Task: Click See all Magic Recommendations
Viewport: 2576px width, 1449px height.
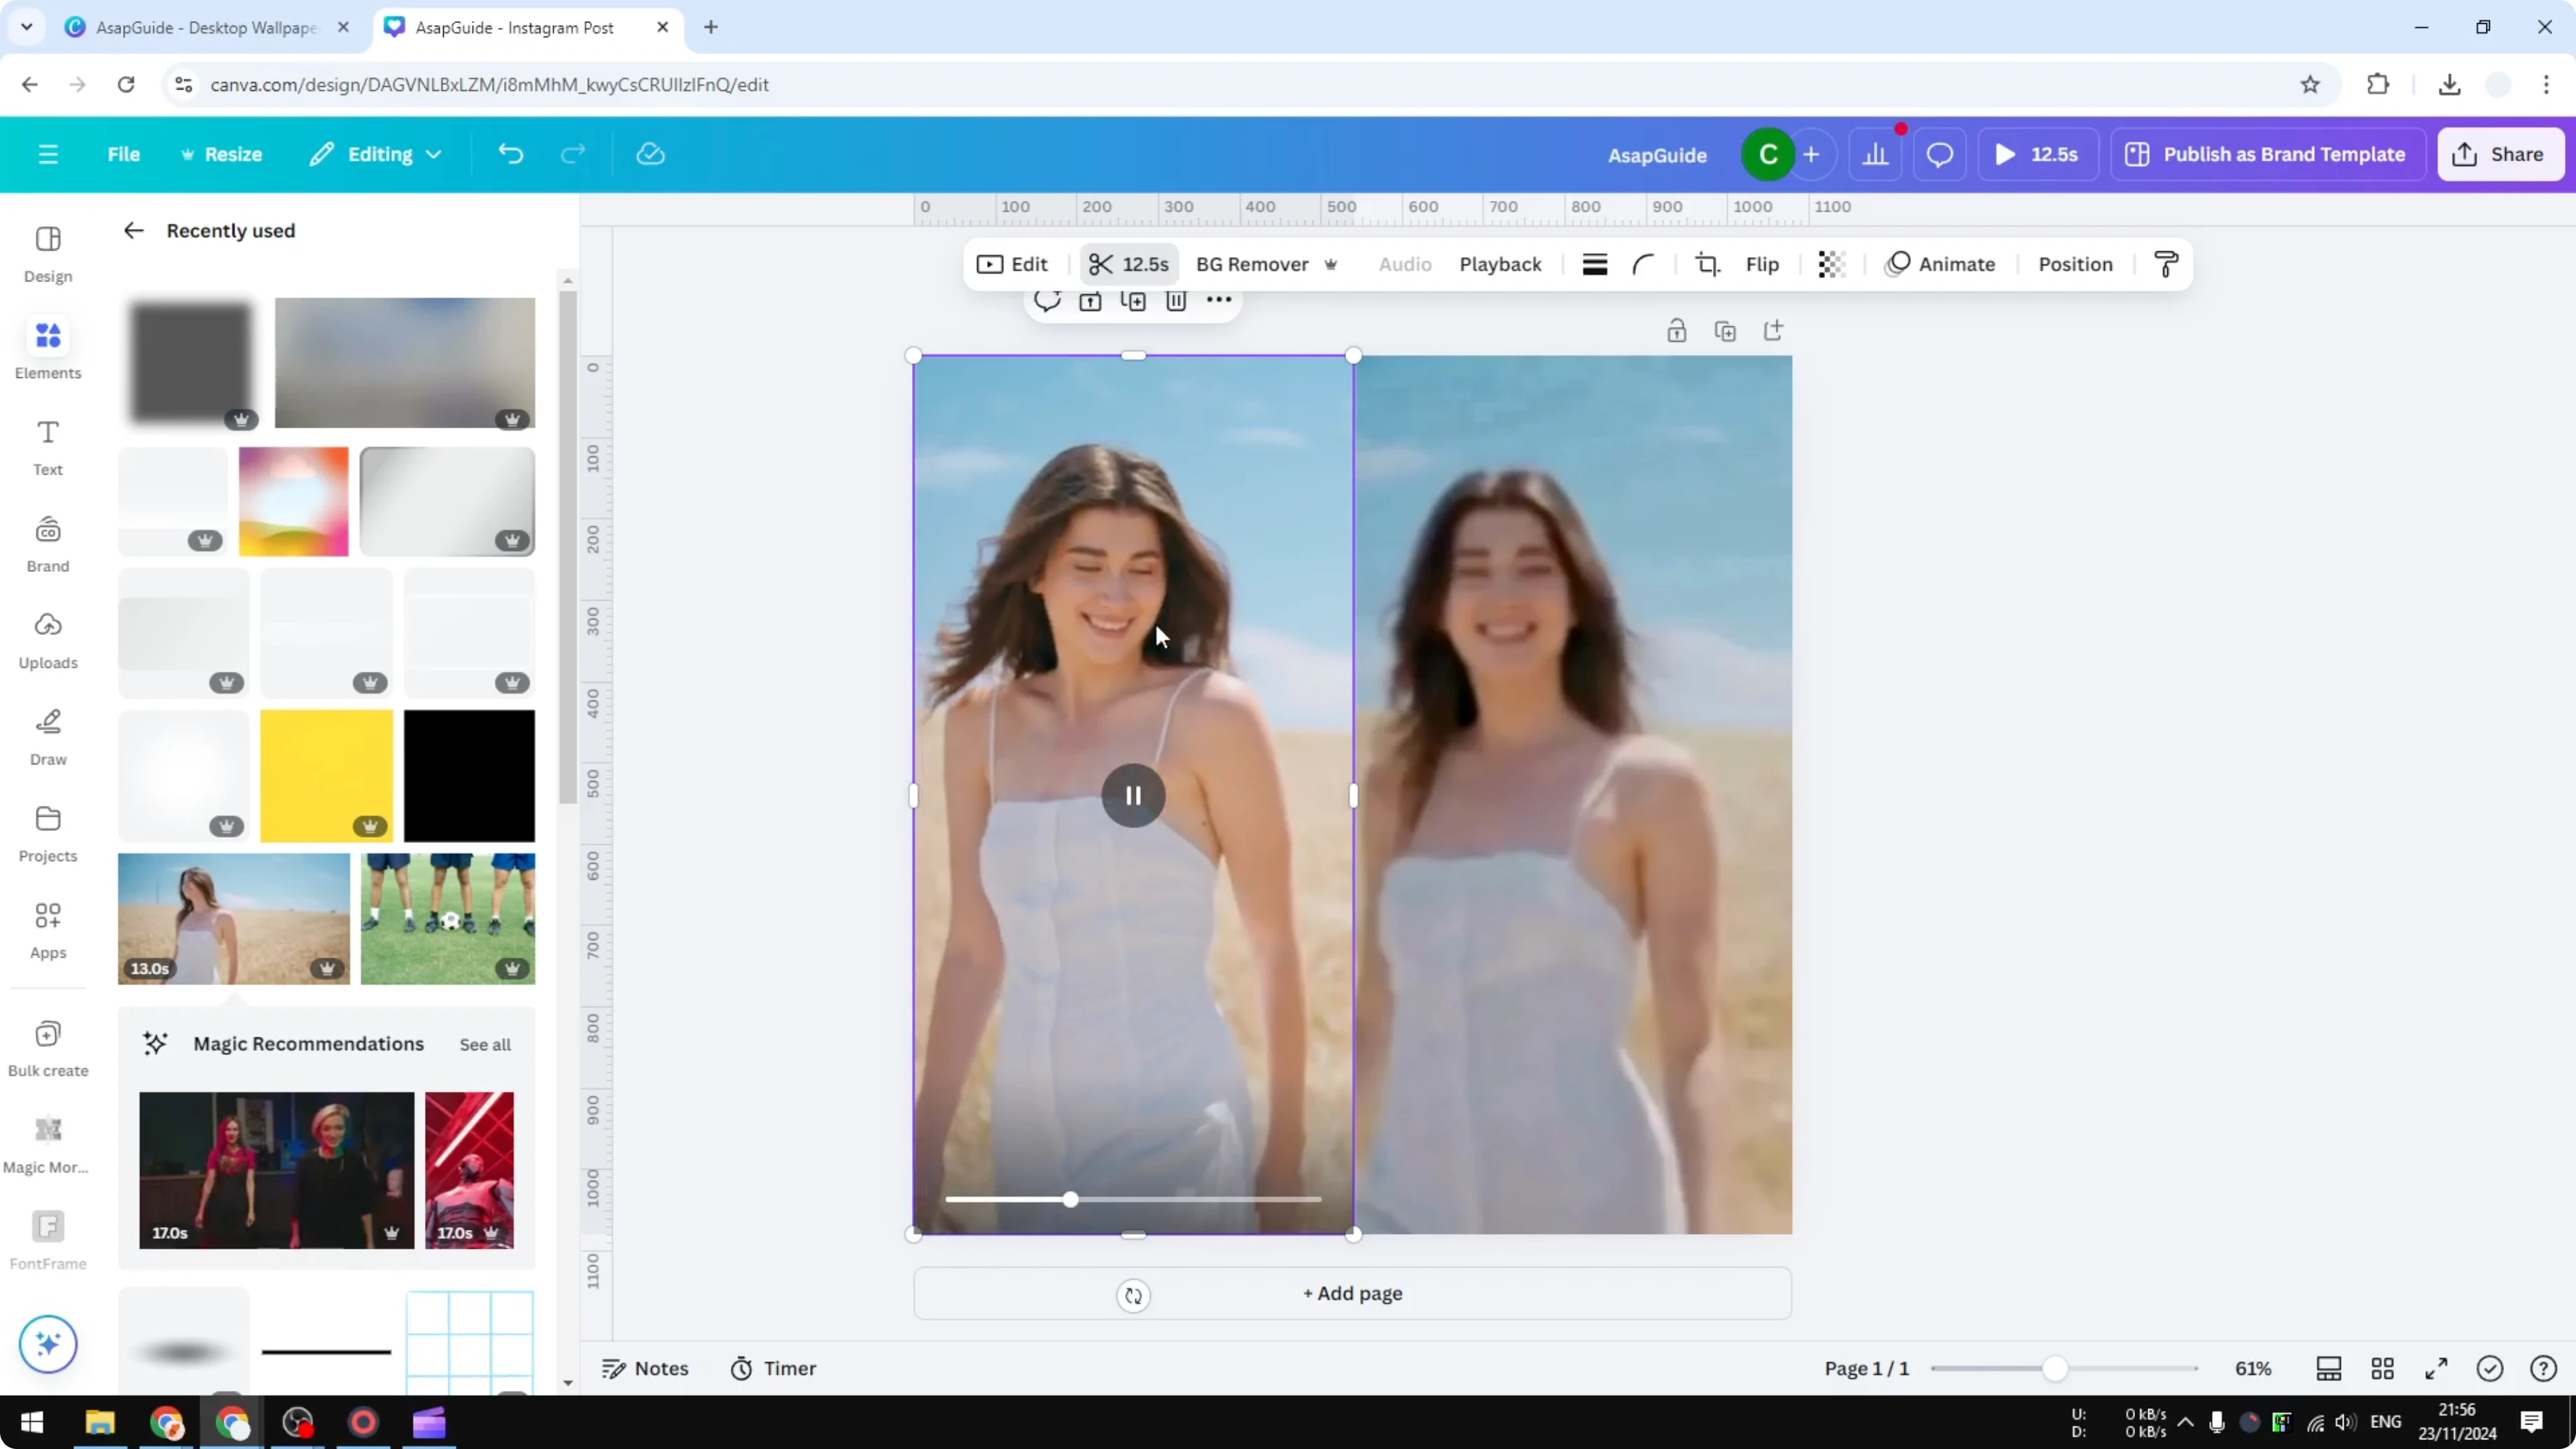Action: [x=485, y=1044]
